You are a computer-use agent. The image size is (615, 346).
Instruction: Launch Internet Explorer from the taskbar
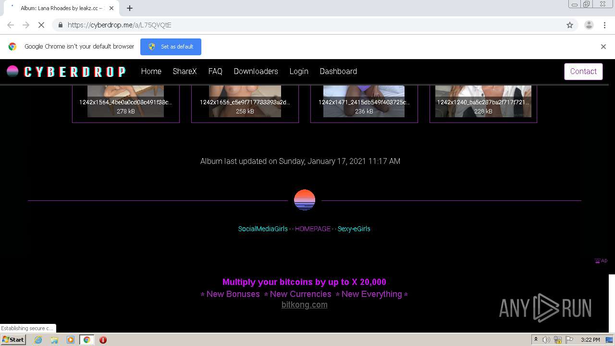pos(38,340)
